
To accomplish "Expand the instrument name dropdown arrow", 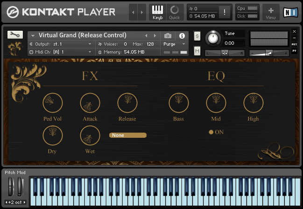I will click(x=33, y=36).
